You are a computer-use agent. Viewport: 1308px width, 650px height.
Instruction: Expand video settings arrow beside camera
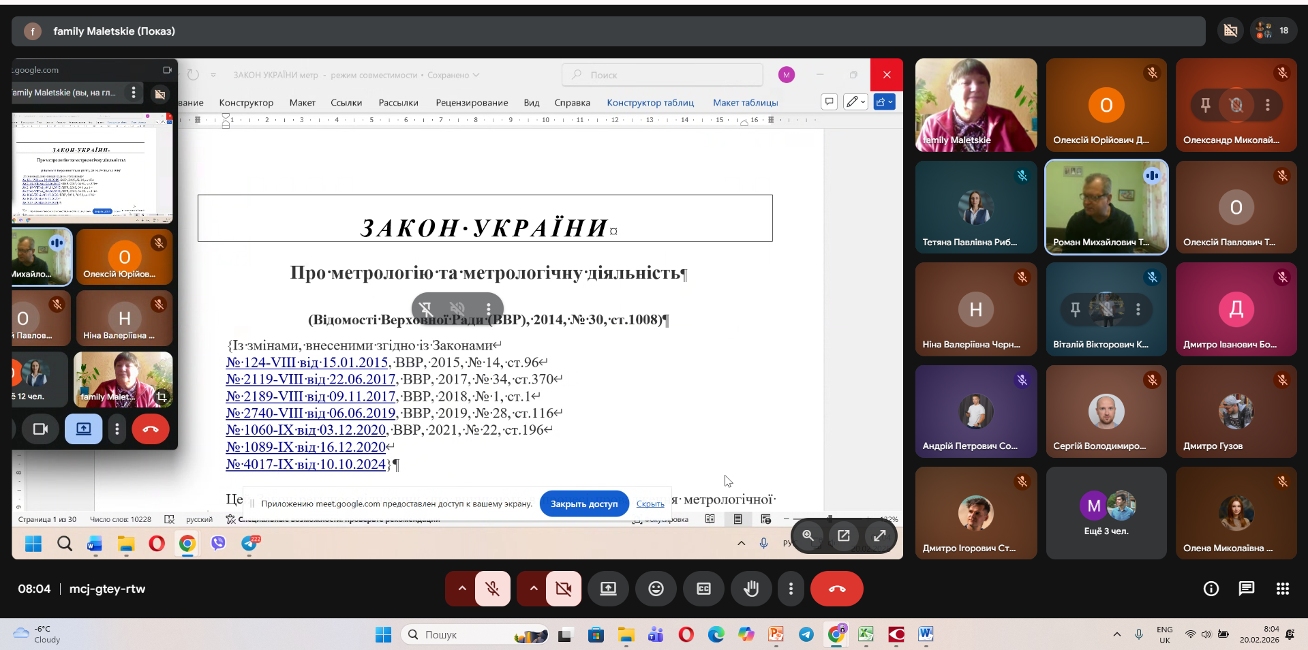[x=534, y=589]
